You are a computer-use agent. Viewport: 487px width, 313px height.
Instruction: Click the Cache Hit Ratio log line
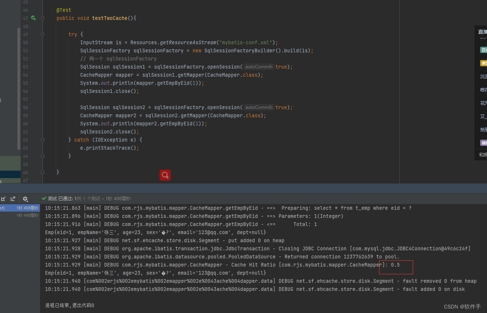click(222, 265)
